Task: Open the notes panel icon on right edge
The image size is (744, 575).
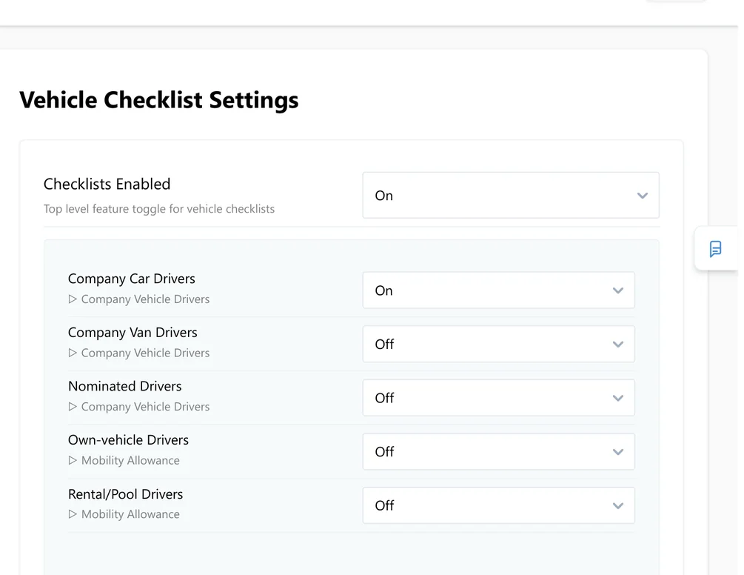Action: coord(716,248)
